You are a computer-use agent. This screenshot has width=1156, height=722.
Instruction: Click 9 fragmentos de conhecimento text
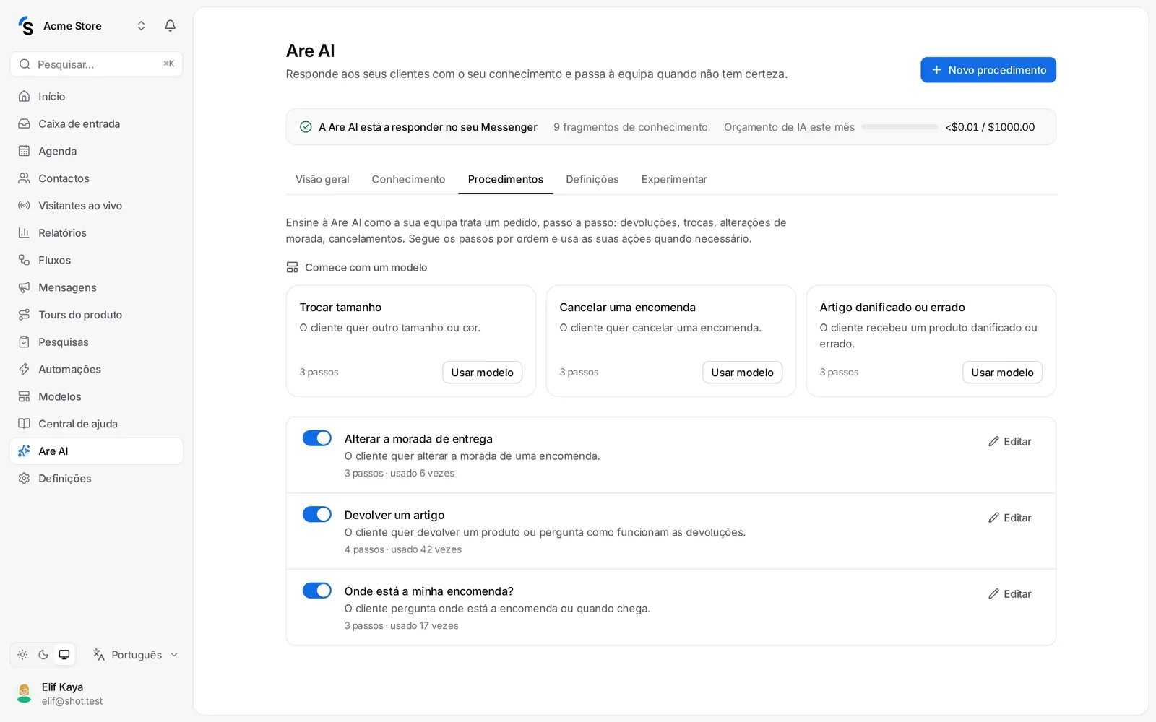(x=631, y=127)
